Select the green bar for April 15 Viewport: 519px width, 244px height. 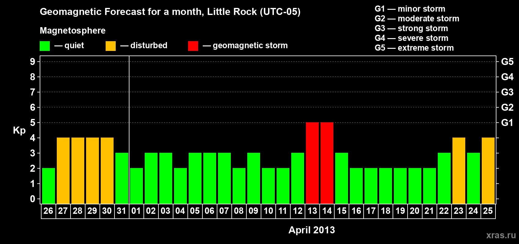pos(342,178)
